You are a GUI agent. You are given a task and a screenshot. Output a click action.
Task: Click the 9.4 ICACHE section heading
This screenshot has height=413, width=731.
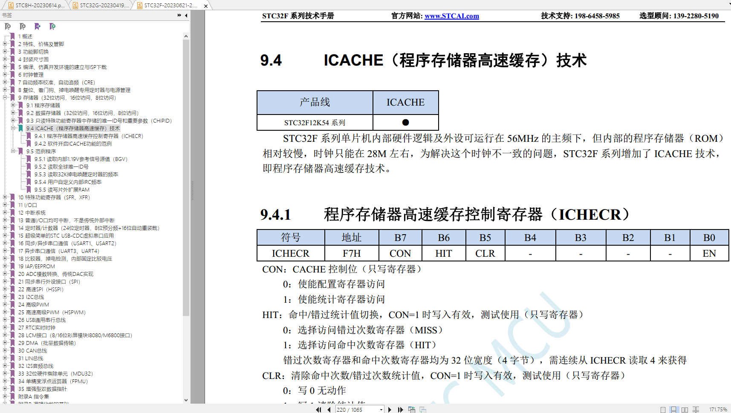423,60
